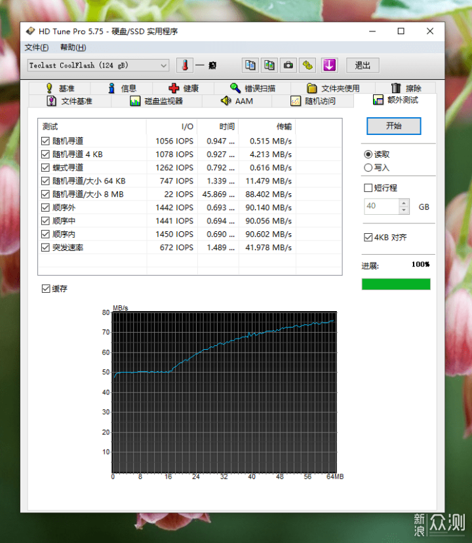Click the 4.213 MB/s transfer value

coord(270,154)
